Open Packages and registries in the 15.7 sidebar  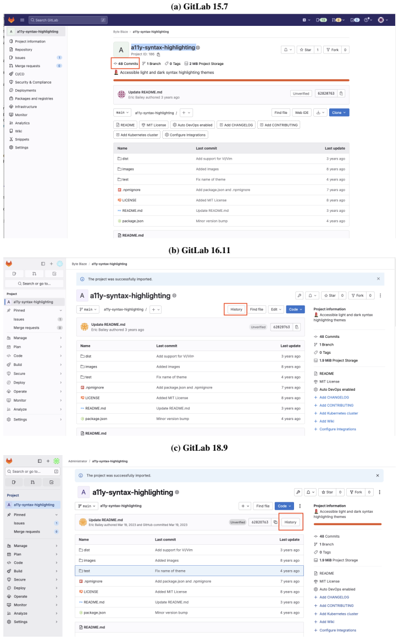coord(34,99)
